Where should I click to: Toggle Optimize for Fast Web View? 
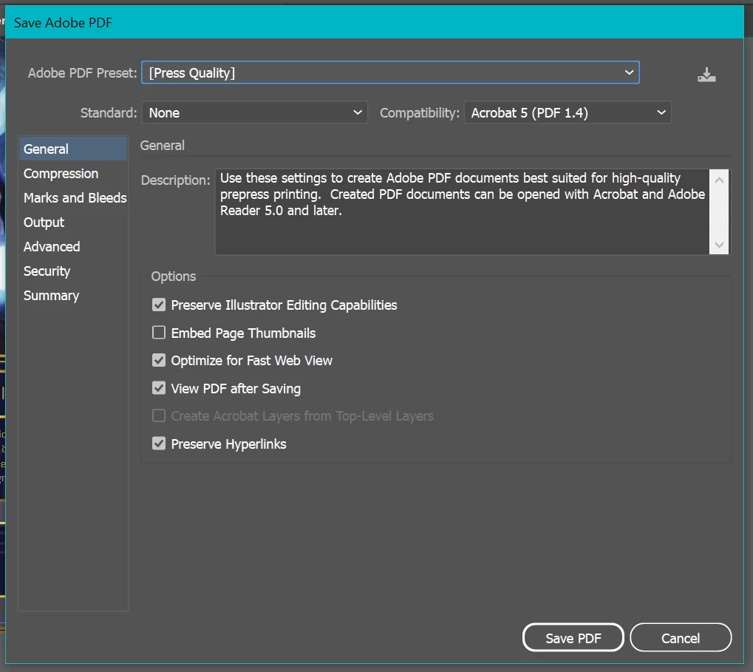pyautogui.click(x=159, y=360)
